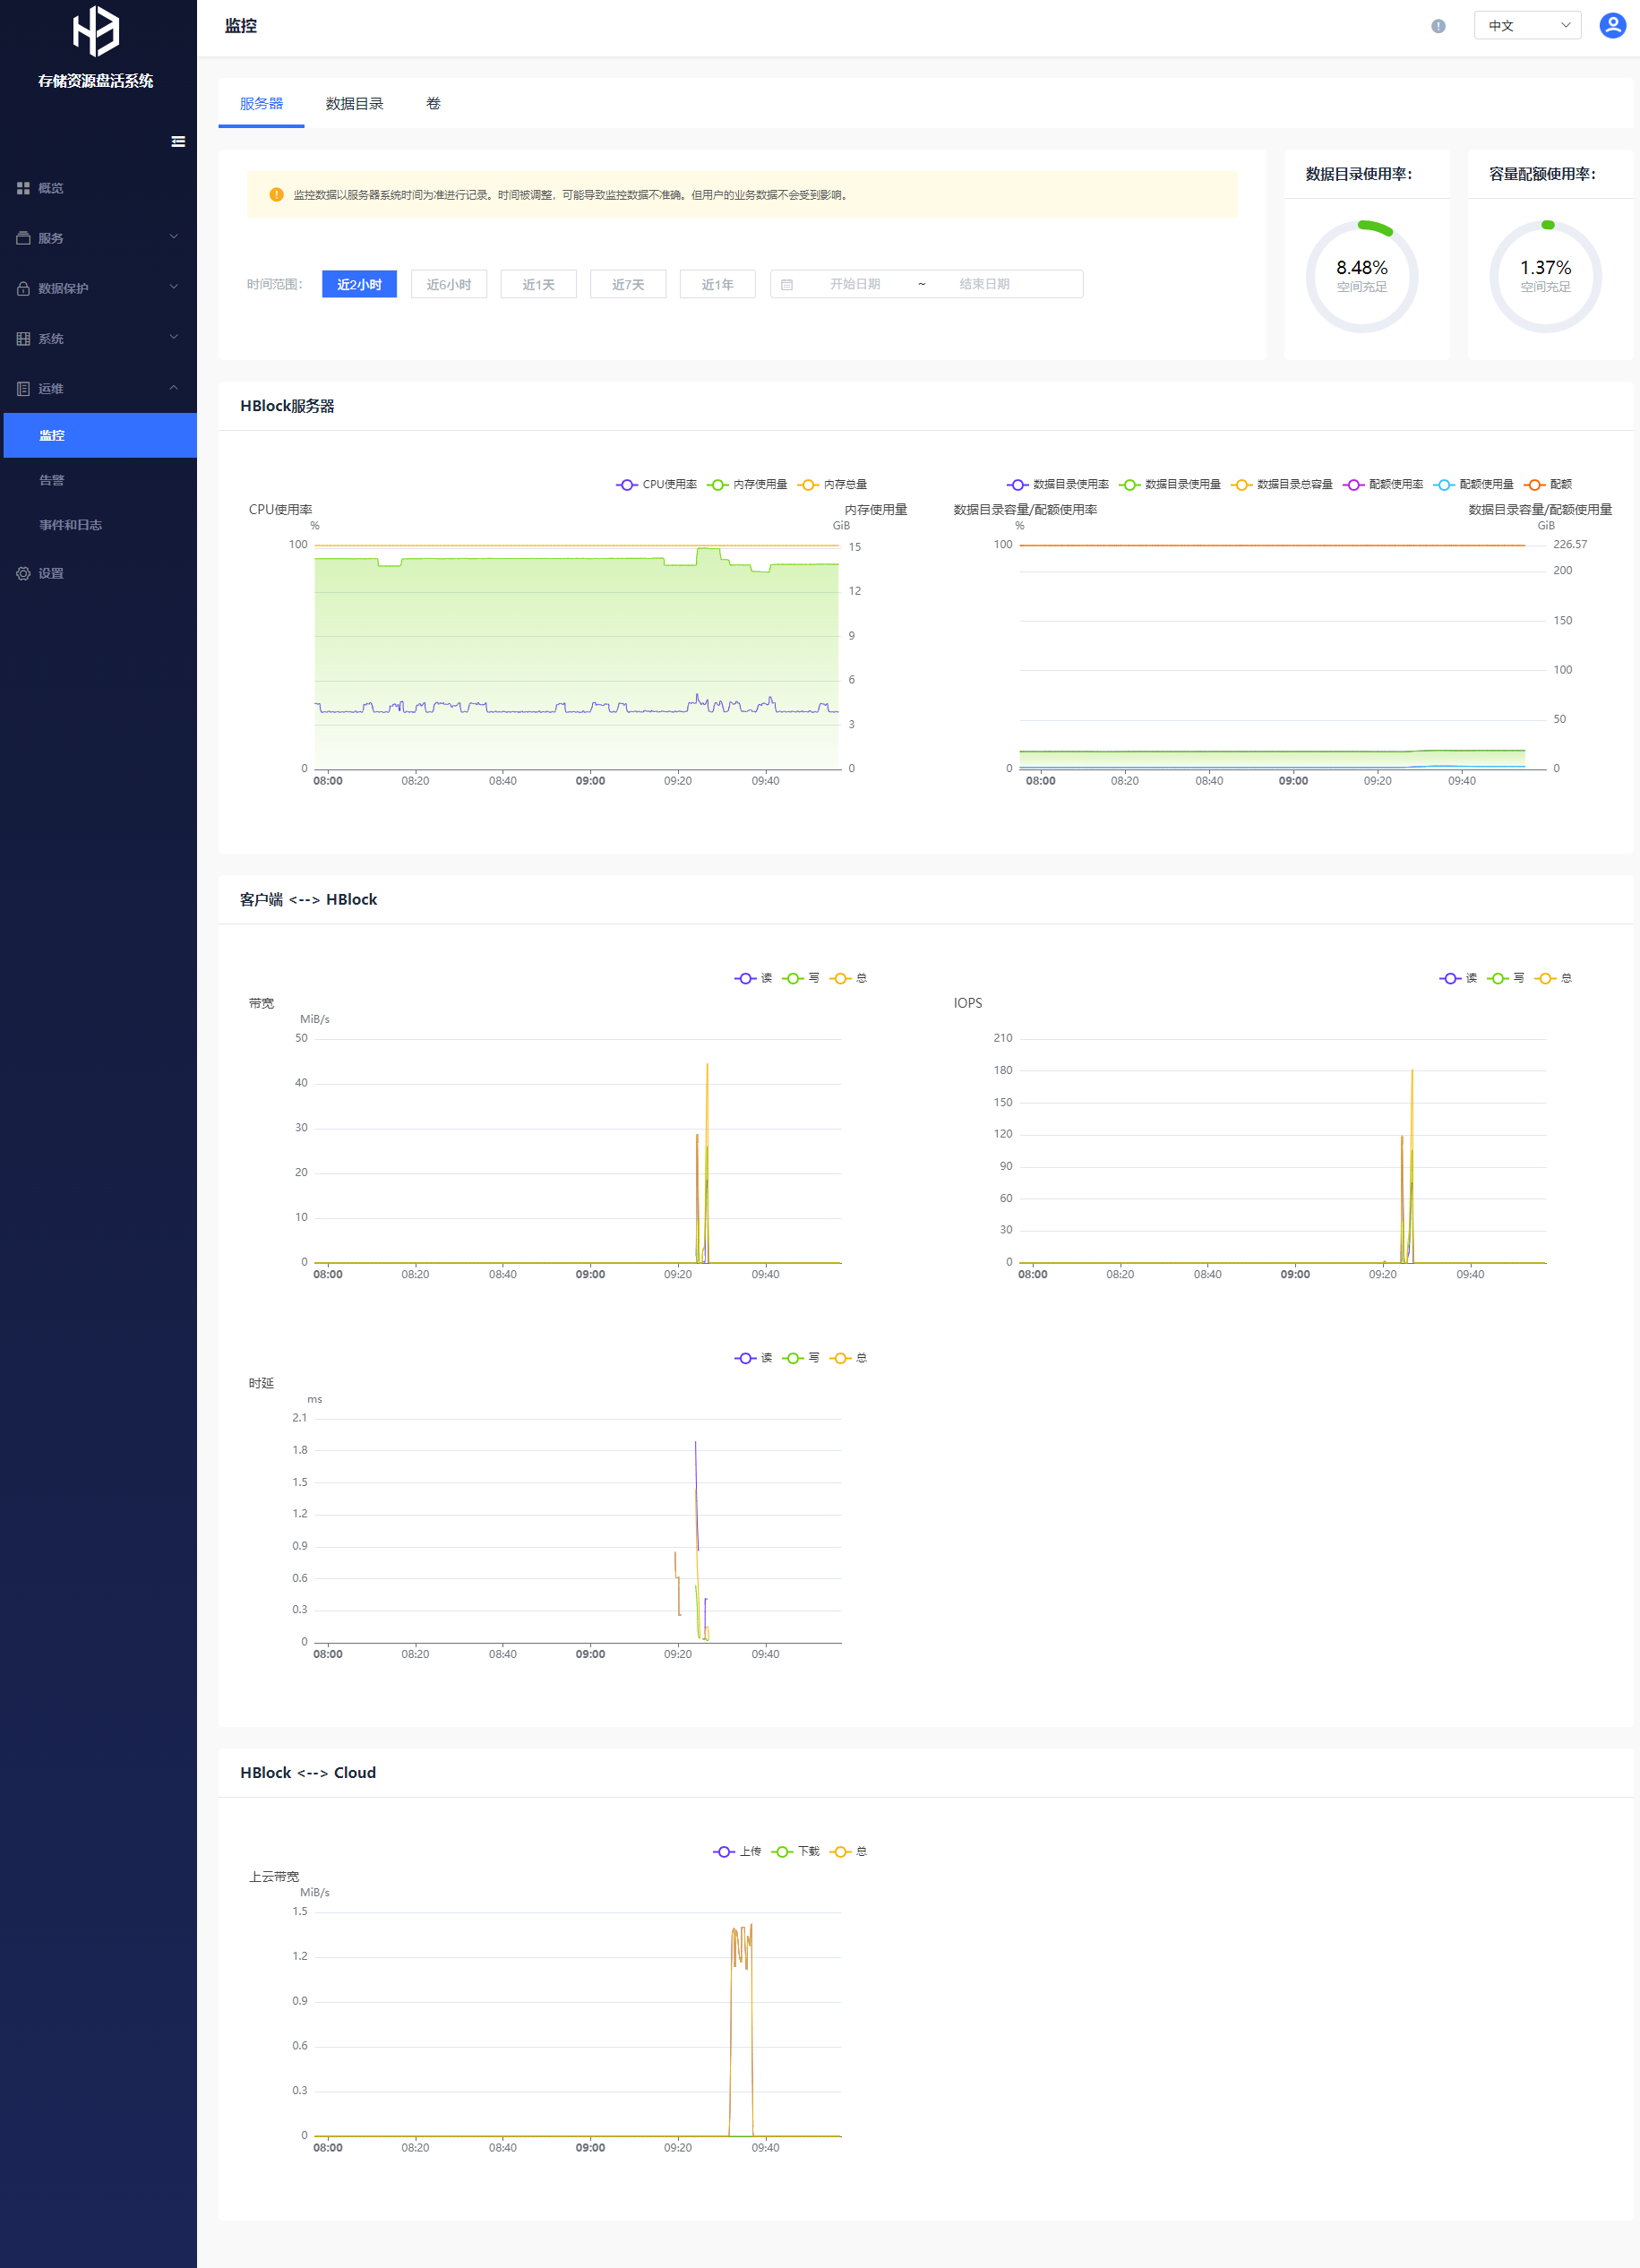
Task: Click the 开始日期 start date field
Action: [854, 285]
